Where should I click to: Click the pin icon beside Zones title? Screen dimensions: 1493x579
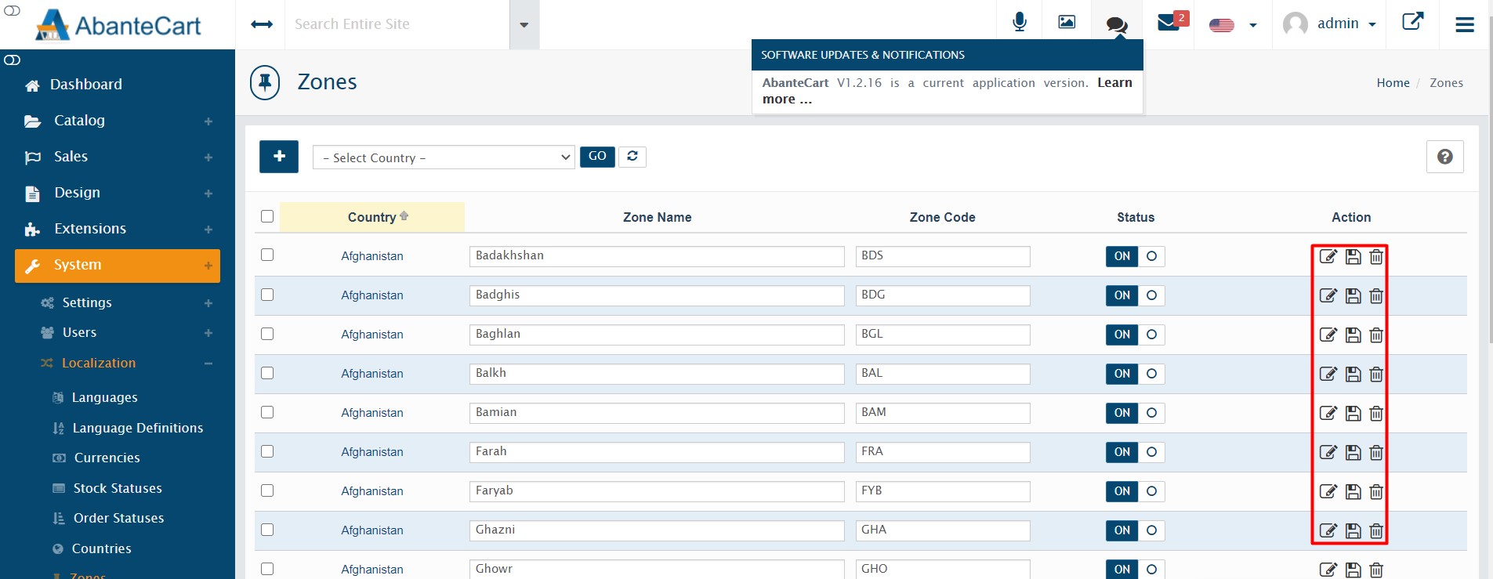(265, 82)
